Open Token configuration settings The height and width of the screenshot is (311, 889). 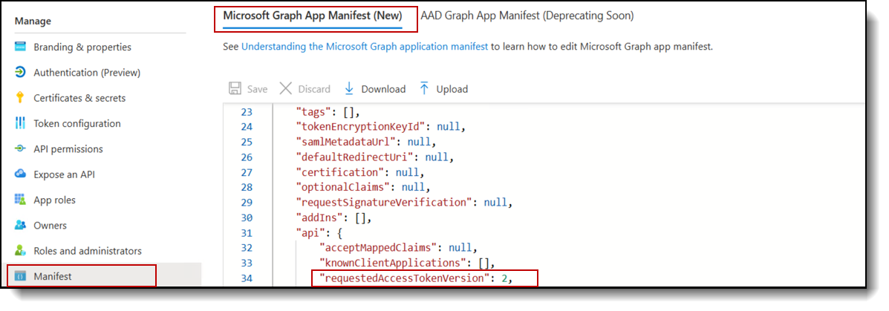(77, 123)
